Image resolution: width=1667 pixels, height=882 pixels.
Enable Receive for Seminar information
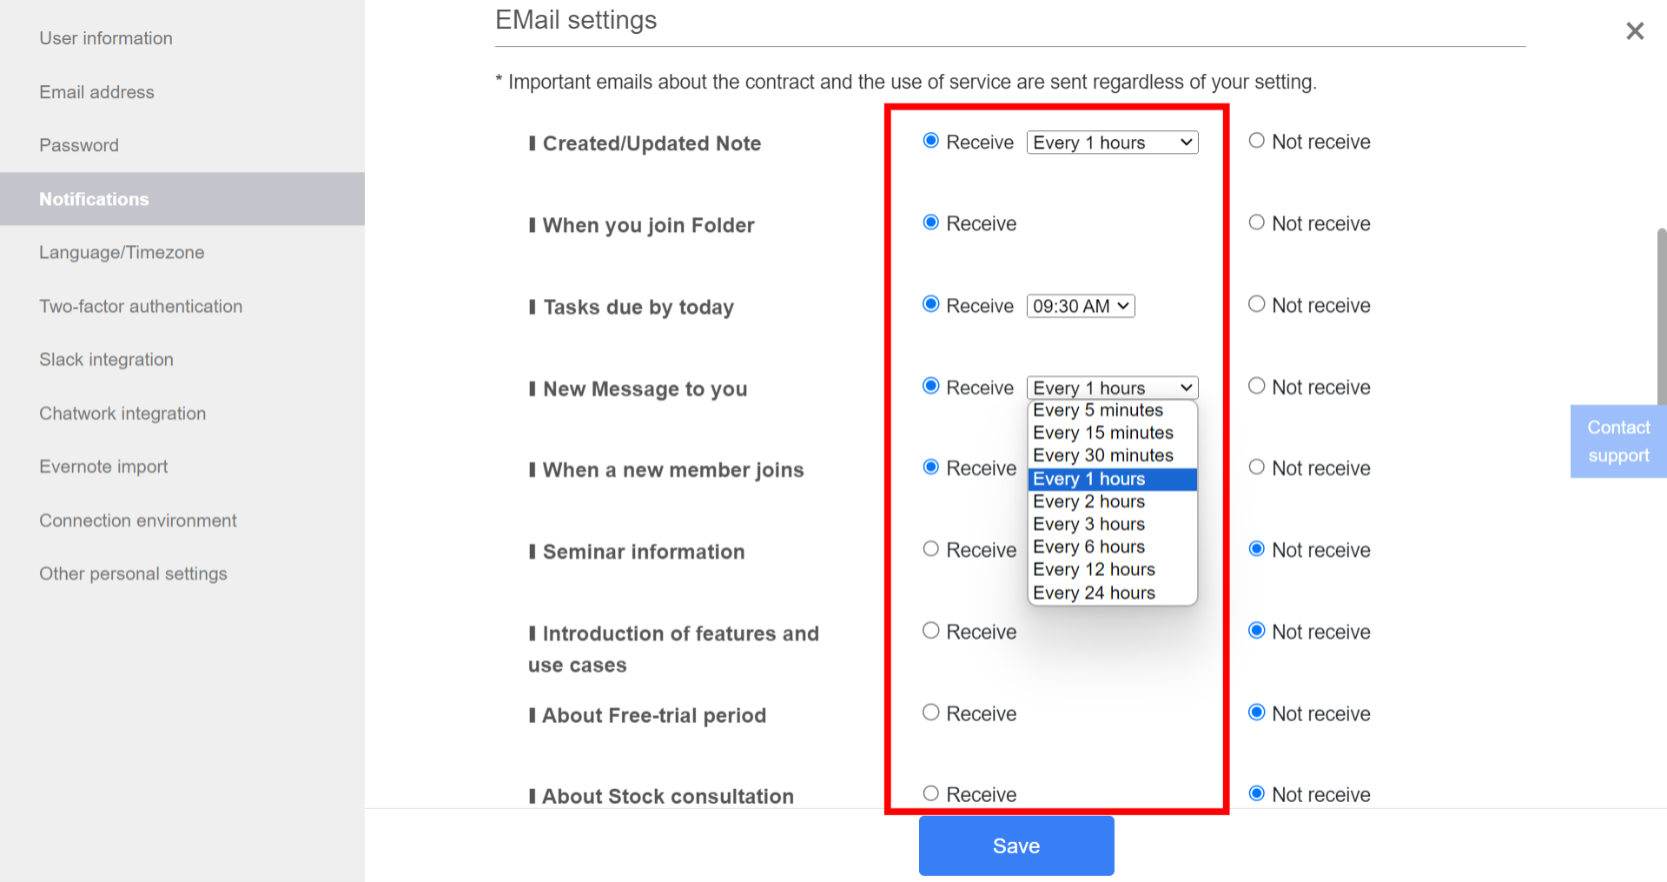[x=930, y=547]
